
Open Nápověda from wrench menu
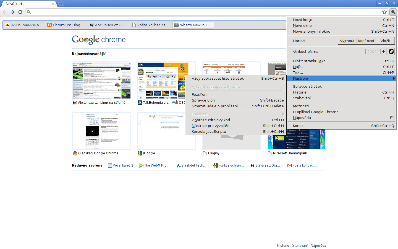click(x=341, y=118)
